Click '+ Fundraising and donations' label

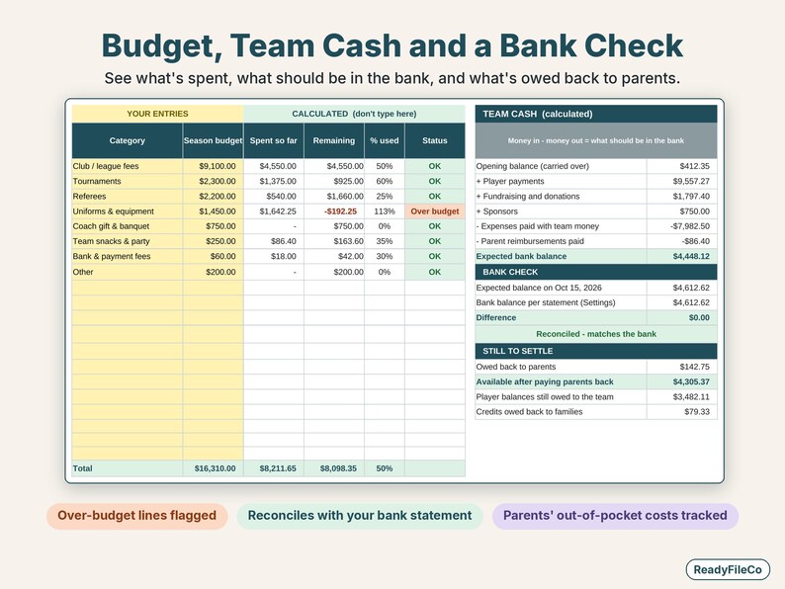pos(528,196)
